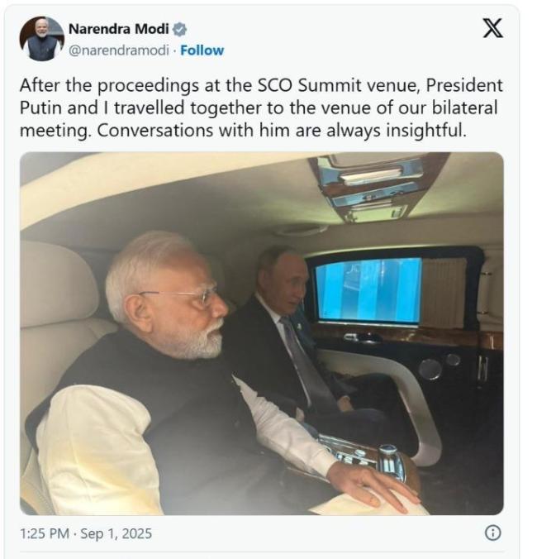Click tweet line starting "After the proceedings"
The height and width of the screenshot is (559, 537).
click(x=261, y=85)
